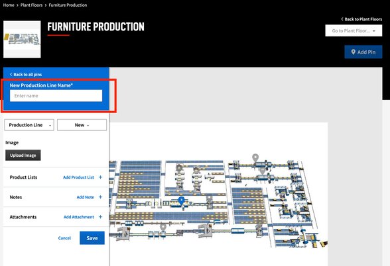Click the Cancel link
Viewport: 390px width, 266px height.
pos(64,238)
